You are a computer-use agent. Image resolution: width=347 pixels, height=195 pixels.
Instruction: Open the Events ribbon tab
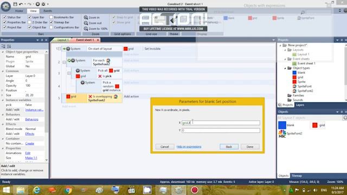point(48,11)
